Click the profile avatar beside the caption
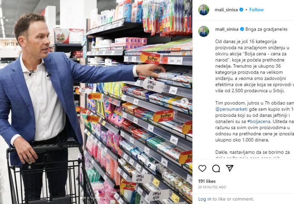The image size is (294, 204). click(x=203, y=31)
